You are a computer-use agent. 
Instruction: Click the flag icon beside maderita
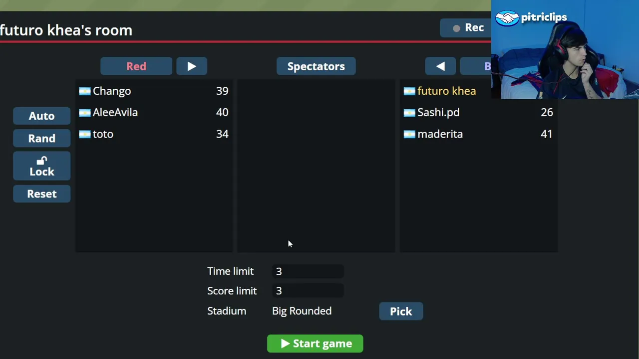(x=409, y=134)
